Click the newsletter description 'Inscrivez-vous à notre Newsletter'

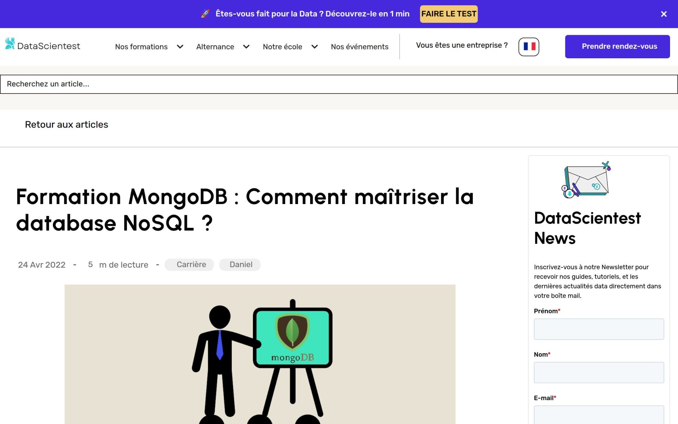598,281
